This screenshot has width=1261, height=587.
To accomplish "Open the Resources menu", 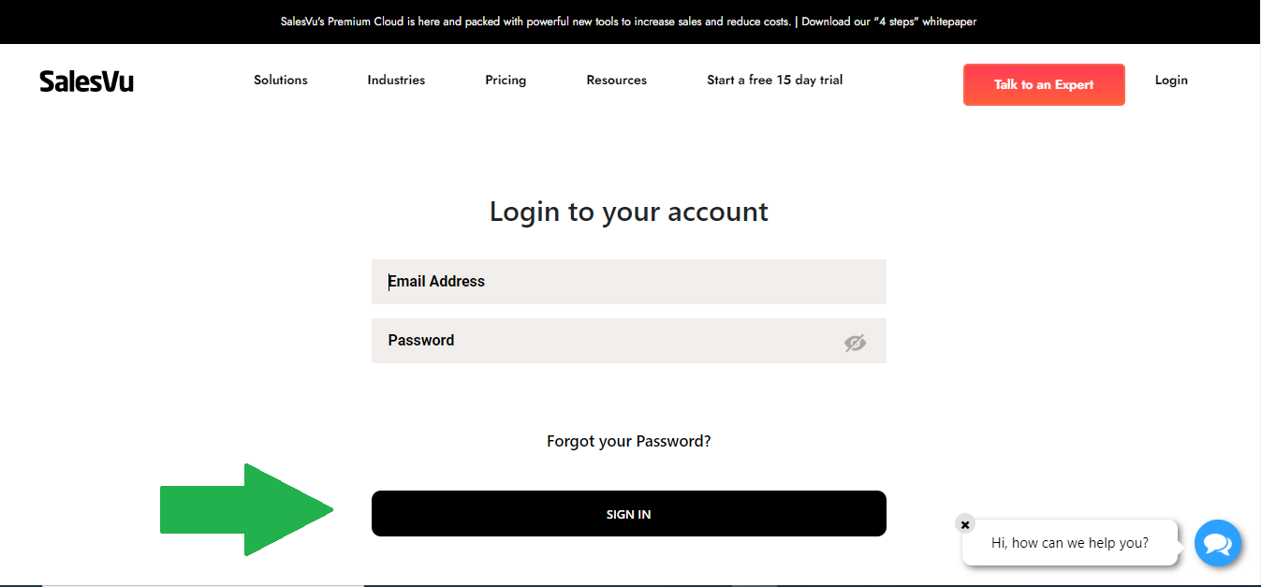I will coord(616,81).
